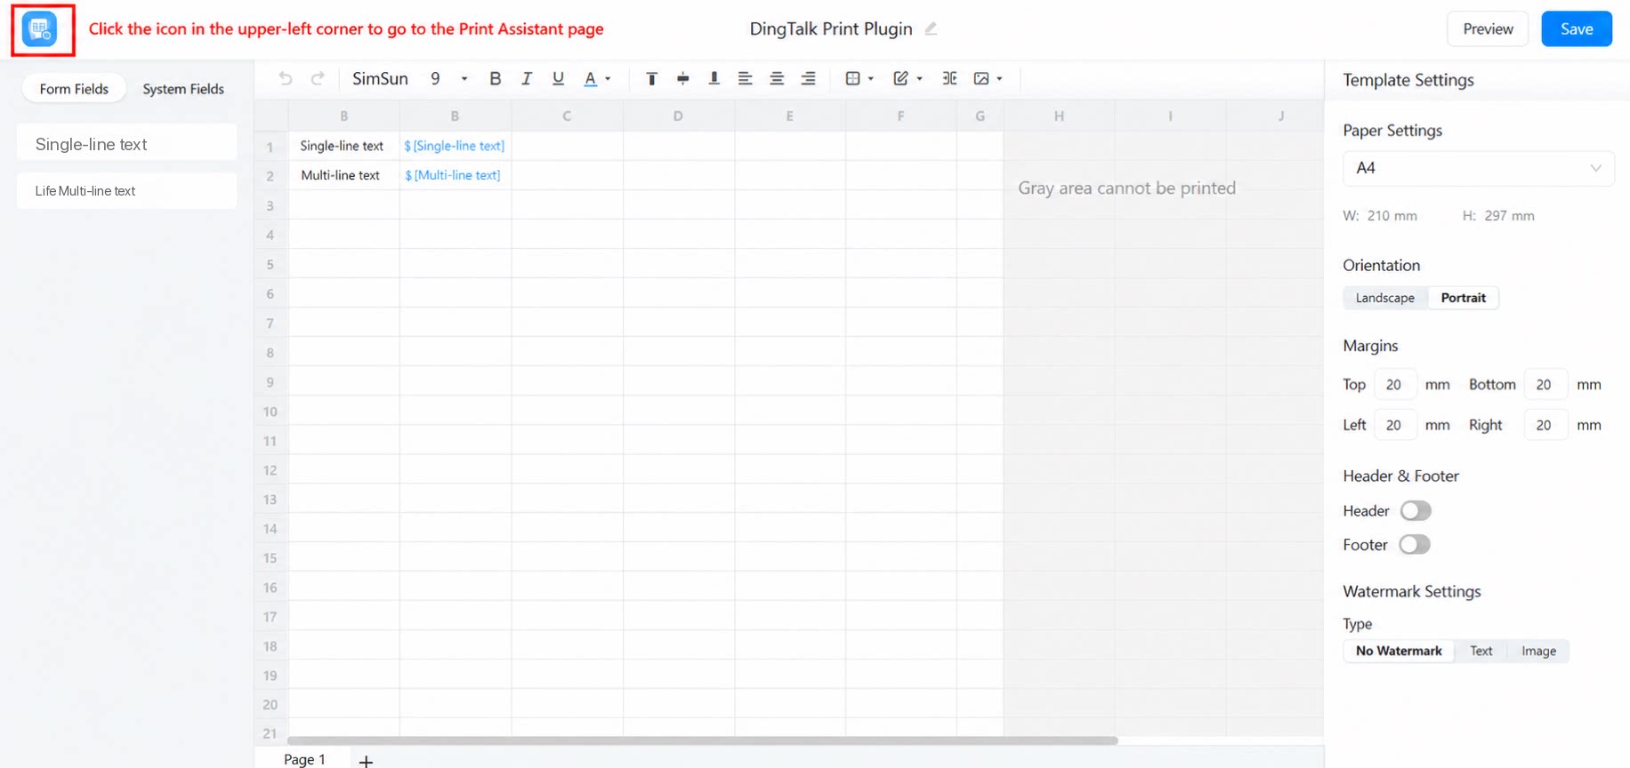Align cell content to top vertically
This screenshot has height=768, width=1630.
[x=651, y=78]
